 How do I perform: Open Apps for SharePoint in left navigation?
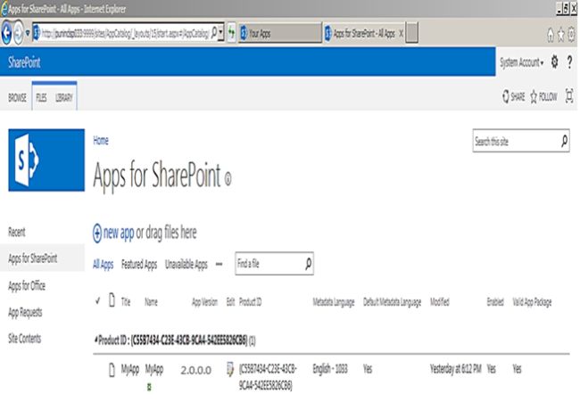[x=32, y=258]
